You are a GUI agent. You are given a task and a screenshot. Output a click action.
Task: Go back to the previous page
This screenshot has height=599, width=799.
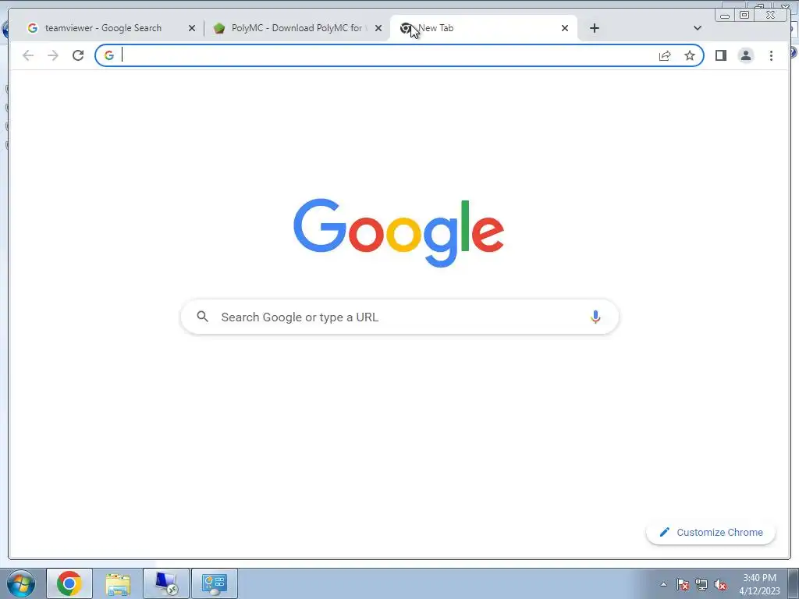(28, 55)
